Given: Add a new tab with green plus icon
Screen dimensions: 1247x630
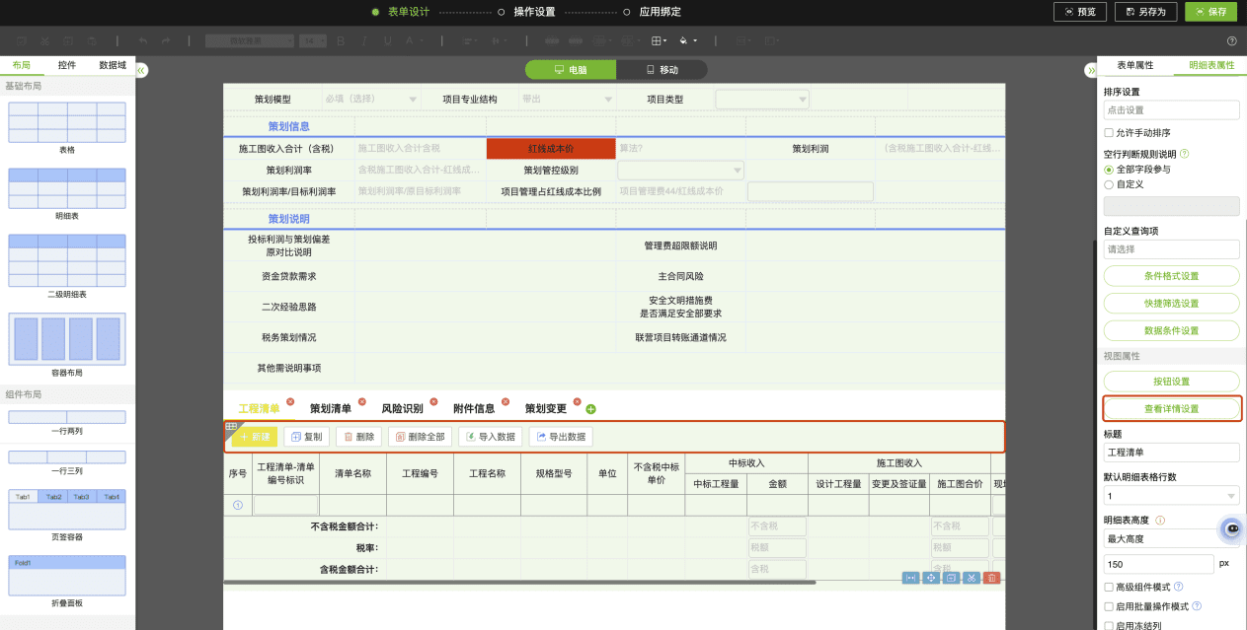Looking at the screenshot, I should [590, 408].
